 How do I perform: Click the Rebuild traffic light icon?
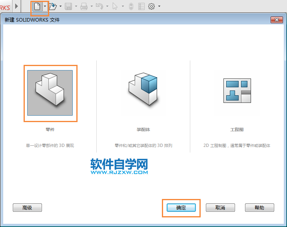tap(131, 6)
